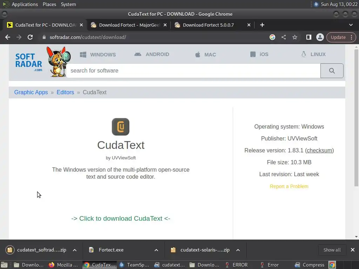Expand the tab search chevron
Viewport: 359px width, 269px height.
click(351, 25)
